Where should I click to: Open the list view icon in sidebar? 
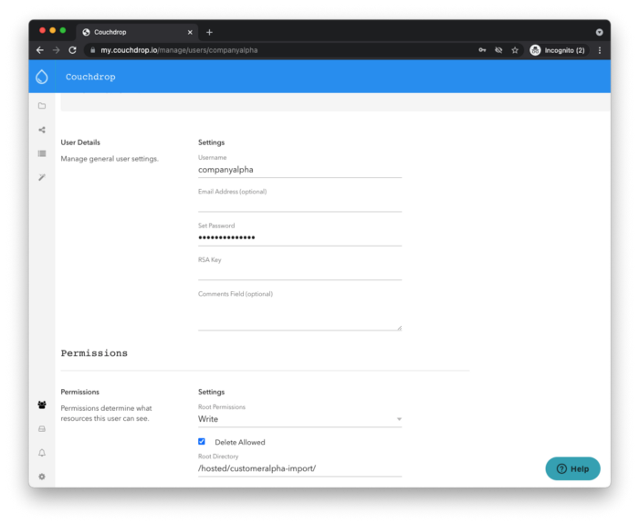click(x=42, y=153)
